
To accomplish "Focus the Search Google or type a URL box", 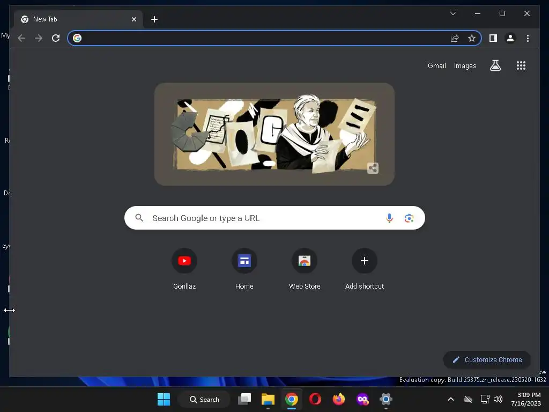I will 275,218.
